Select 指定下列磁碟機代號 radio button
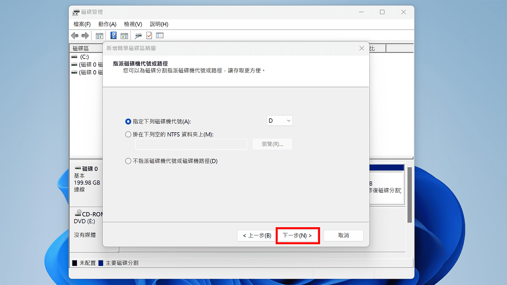Screen dimensions: 507x285 tap(128, 122)
